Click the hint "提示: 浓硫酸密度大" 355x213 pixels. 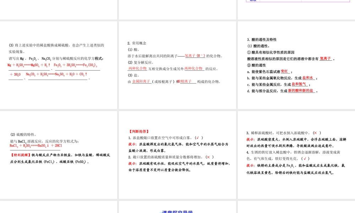tap(296, 143)
